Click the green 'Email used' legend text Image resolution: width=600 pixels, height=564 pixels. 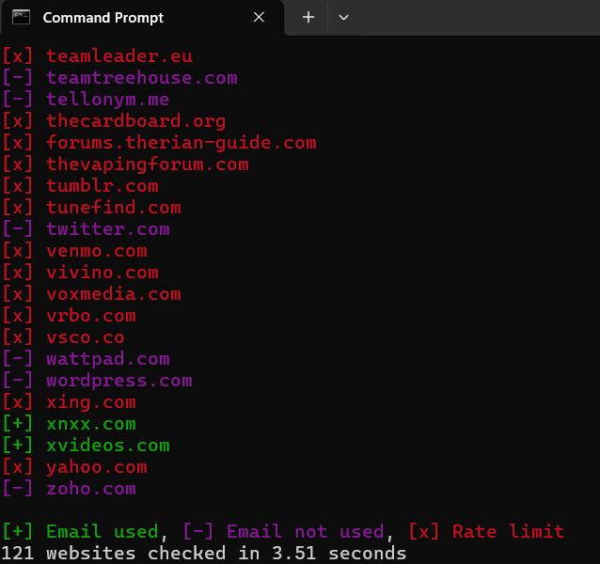click(103, 531)
